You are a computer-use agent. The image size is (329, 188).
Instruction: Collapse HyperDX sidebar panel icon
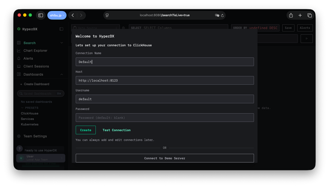pos(61,29)
